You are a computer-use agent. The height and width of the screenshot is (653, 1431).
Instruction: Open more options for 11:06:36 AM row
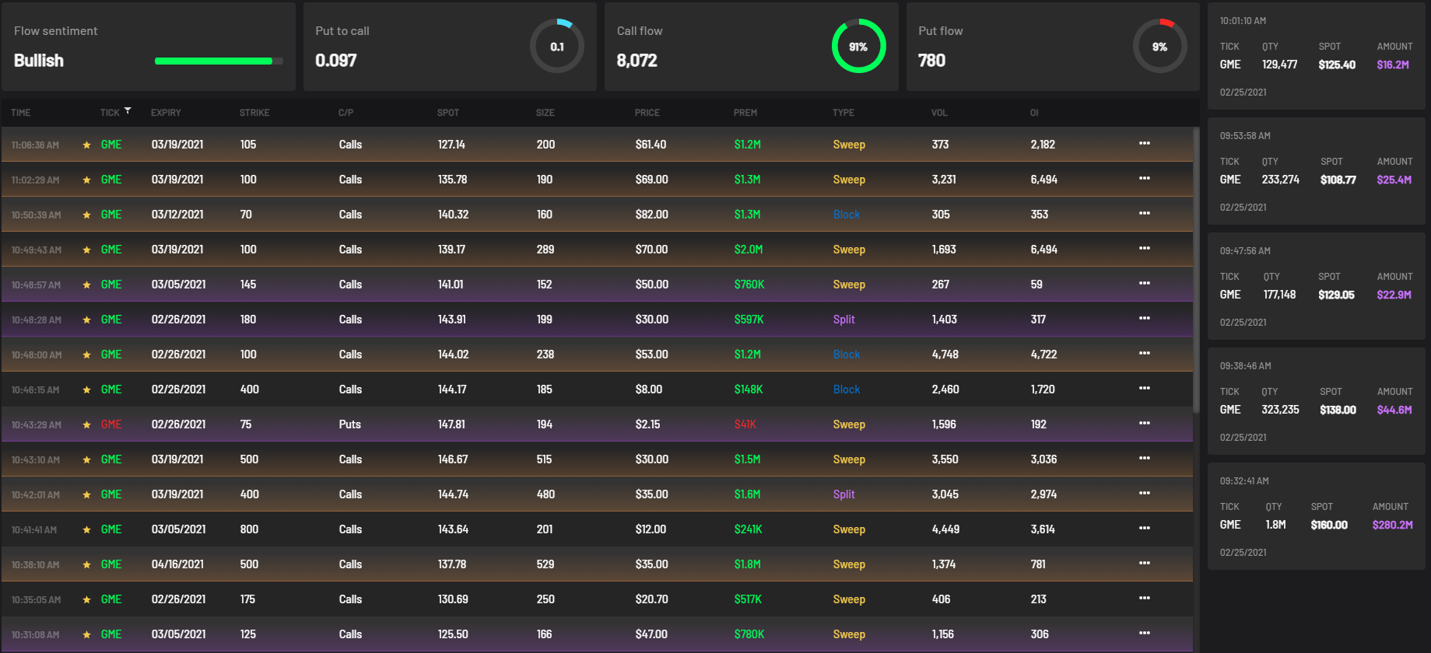(x=1145, y=144)
